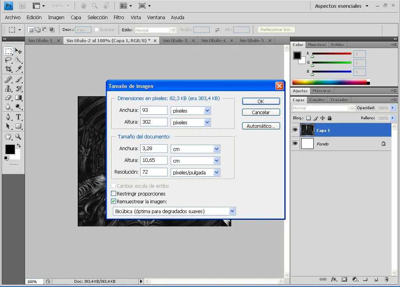Open Aspectos esenciales workspace dropdown
This screenshot has width=400, height=287.
pyautogui.click(x=341, y=6)
